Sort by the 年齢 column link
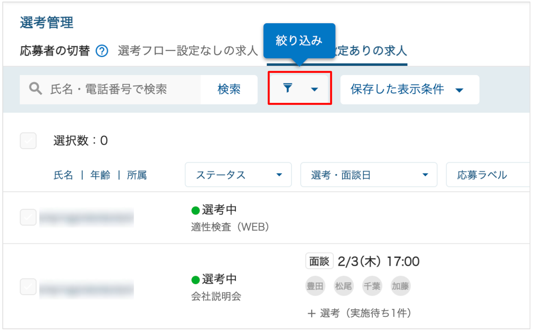The height and width of the screenshot is (334, 535). [100, 175]
